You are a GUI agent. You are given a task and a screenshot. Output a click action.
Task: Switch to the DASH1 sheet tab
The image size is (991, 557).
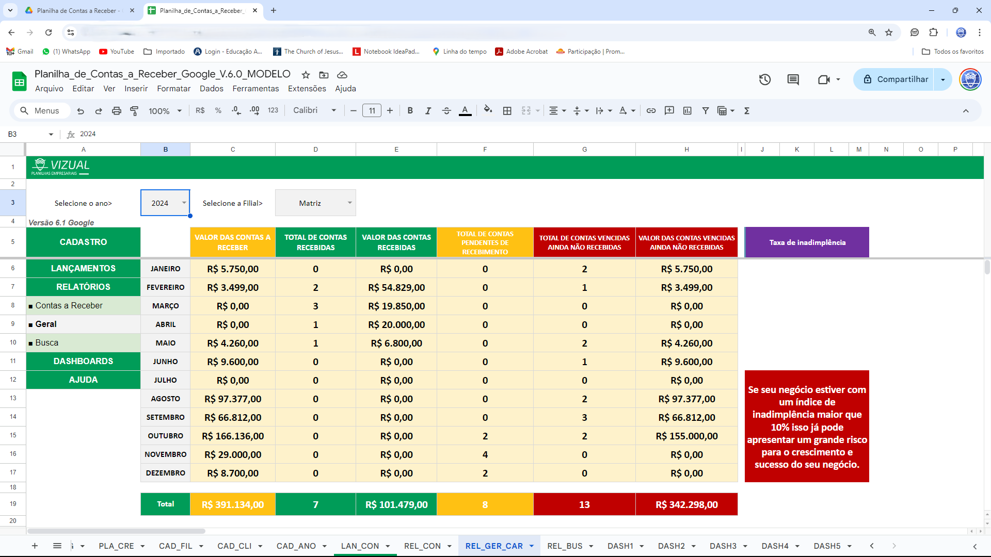[x=620, y=546]
